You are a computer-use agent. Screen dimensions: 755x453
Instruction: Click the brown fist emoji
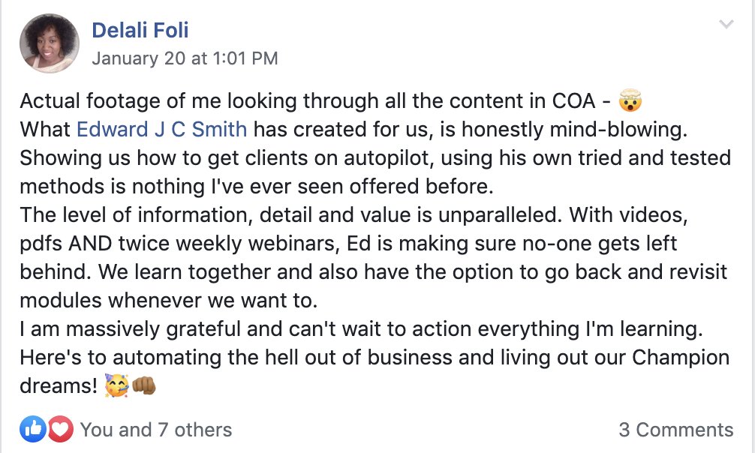144,386
